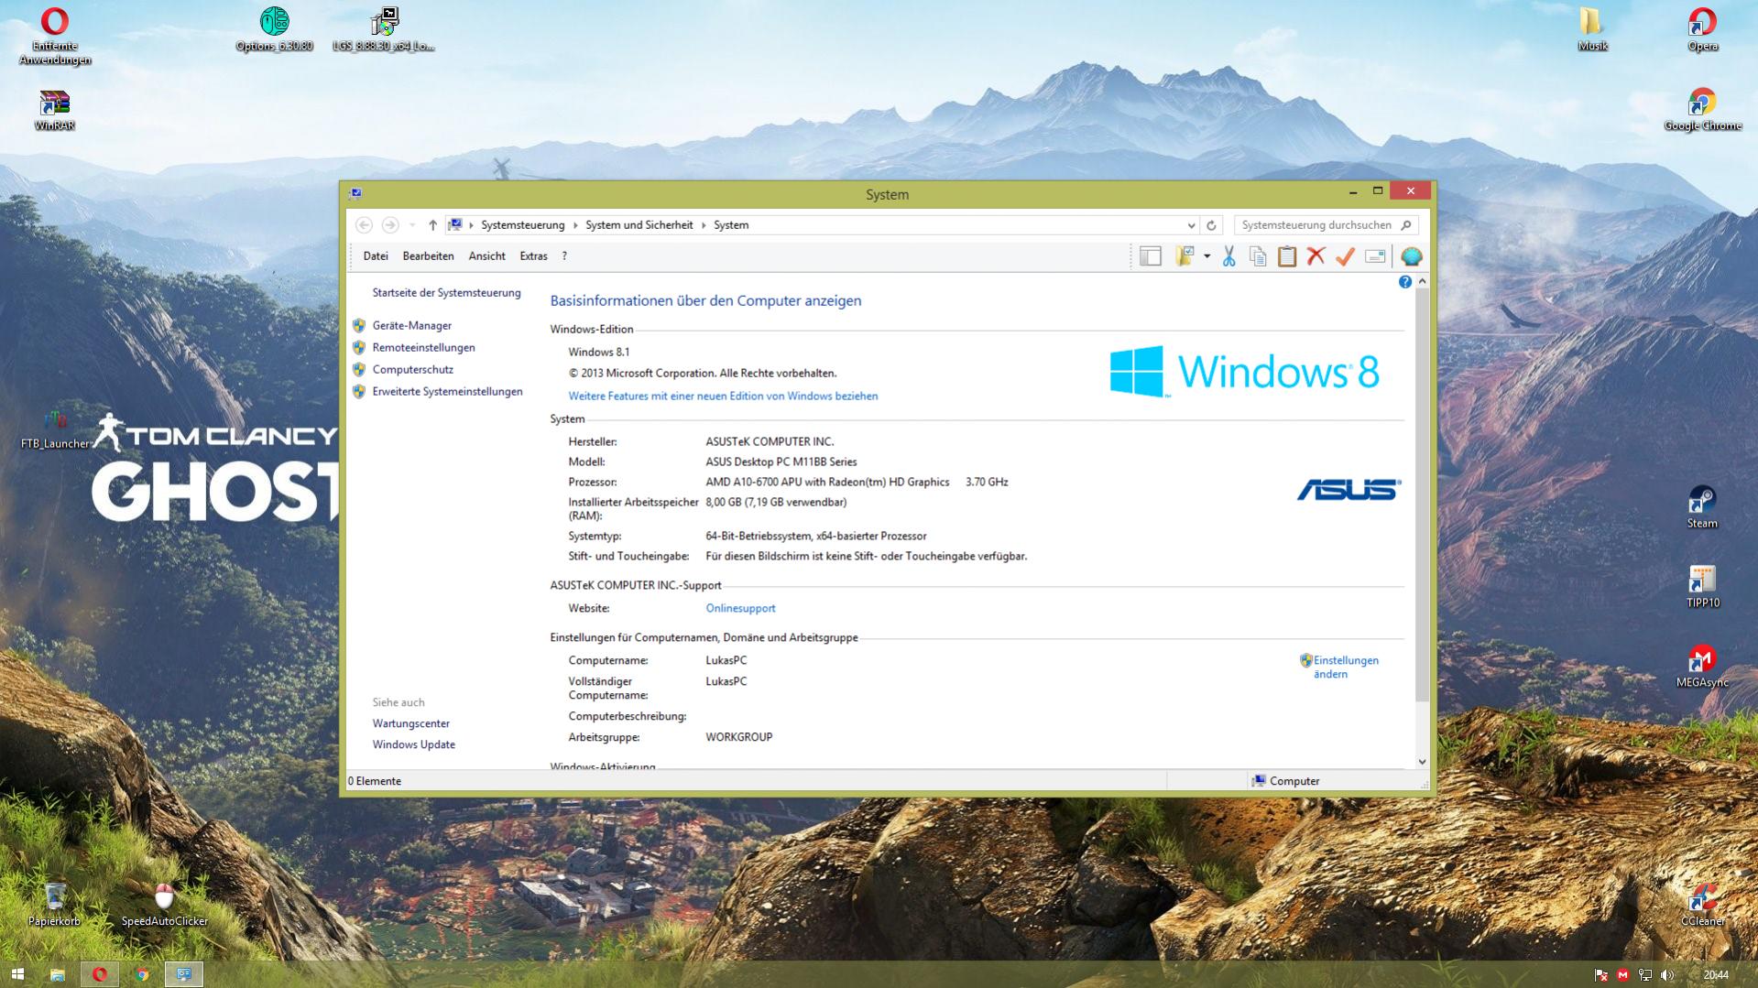Expand the chevron after System und Sicherheit
This screenshot has height=988, width=1758.
click(x=704, y=225)
